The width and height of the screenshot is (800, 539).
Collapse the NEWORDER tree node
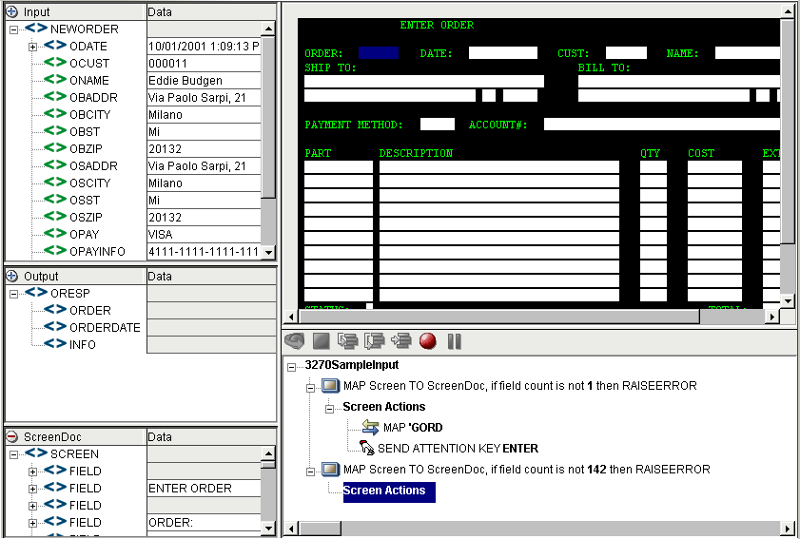click(13, 29)
